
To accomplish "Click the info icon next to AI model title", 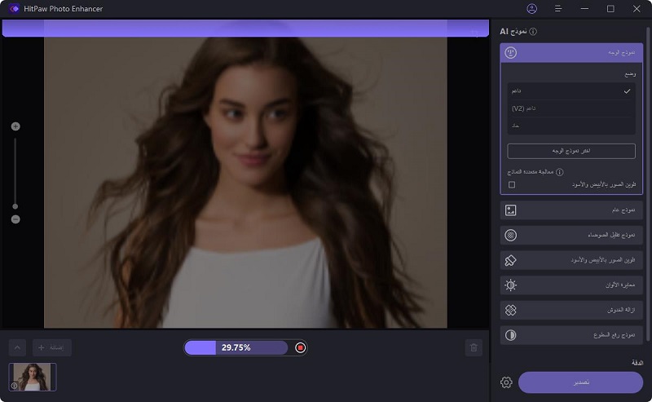I will (x=533, y=32).
